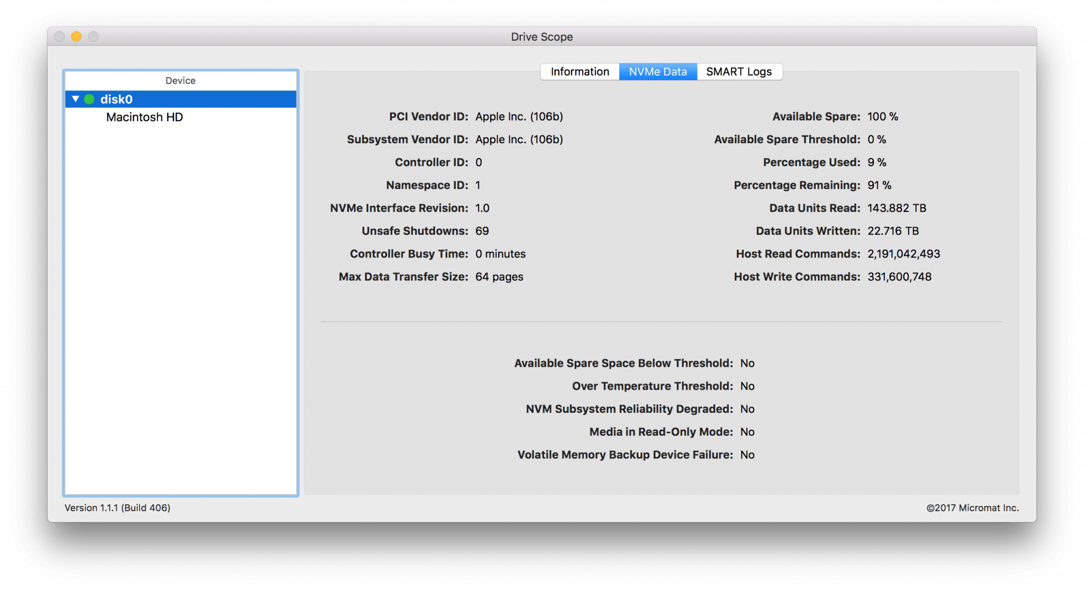
Task: Click the Host Write Commands label
Action: pos(797,276)
